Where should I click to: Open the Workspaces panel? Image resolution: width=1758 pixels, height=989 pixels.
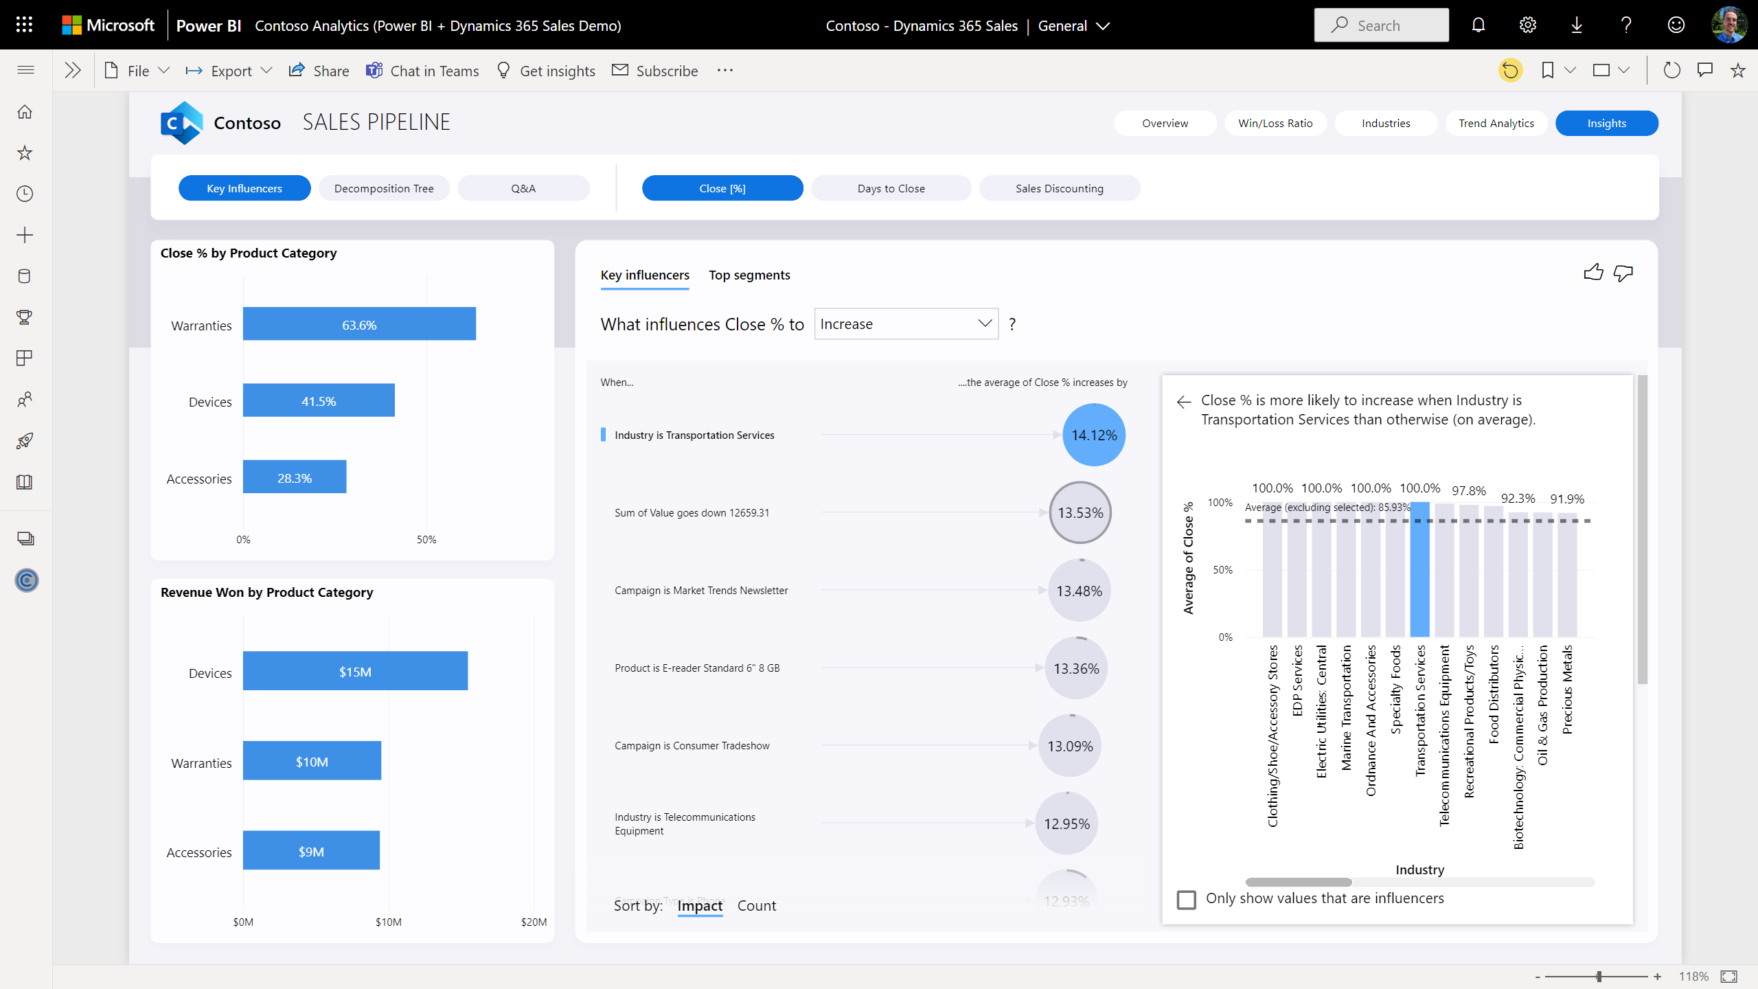(x=25, y=538)
